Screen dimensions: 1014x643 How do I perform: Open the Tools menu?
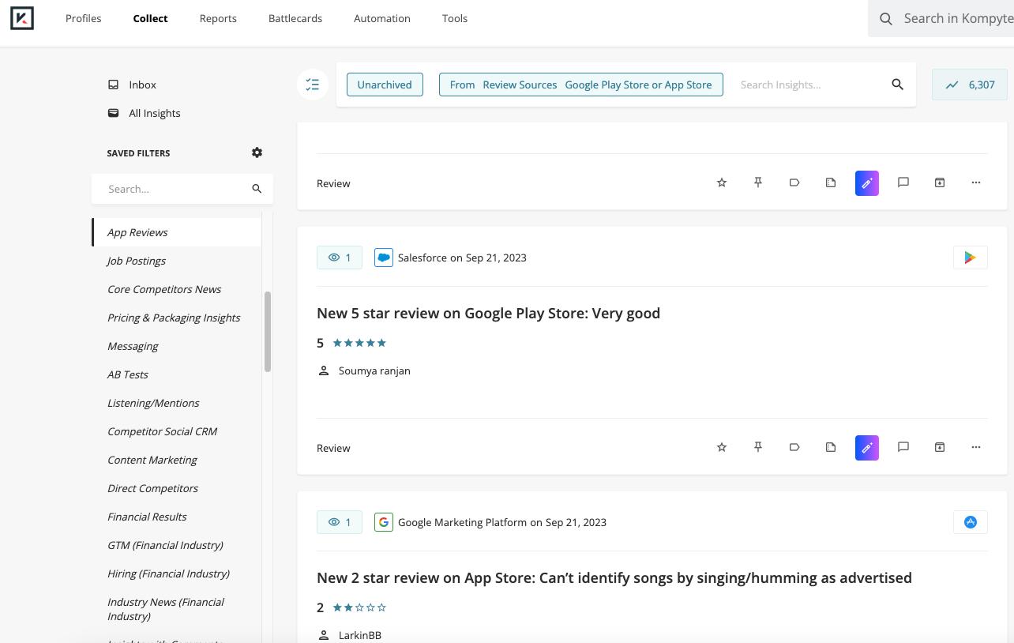[x=455, y=18]
